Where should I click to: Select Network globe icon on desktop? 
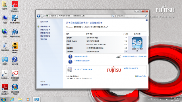click(5, 33)
